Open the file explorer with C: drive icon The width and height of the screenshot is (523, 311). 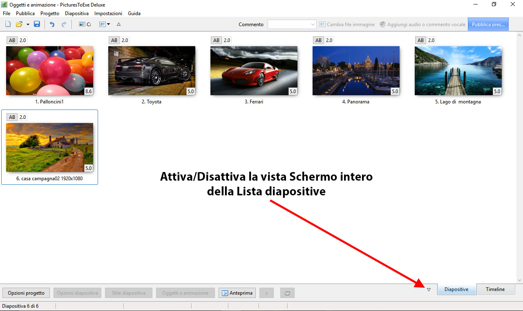tap(84, 24)
